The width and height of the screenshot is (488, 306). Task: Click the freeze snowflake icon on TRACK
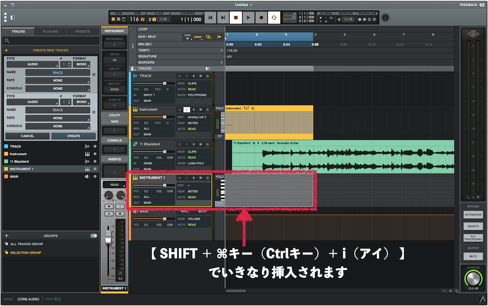coord(207,76)
